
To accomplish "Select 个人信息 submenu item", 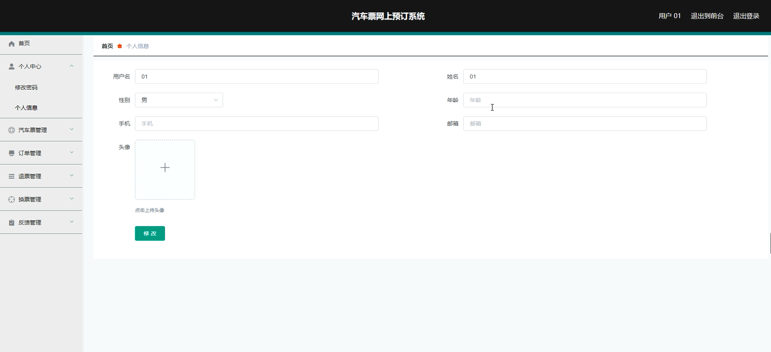I will (x=41, y=108).
